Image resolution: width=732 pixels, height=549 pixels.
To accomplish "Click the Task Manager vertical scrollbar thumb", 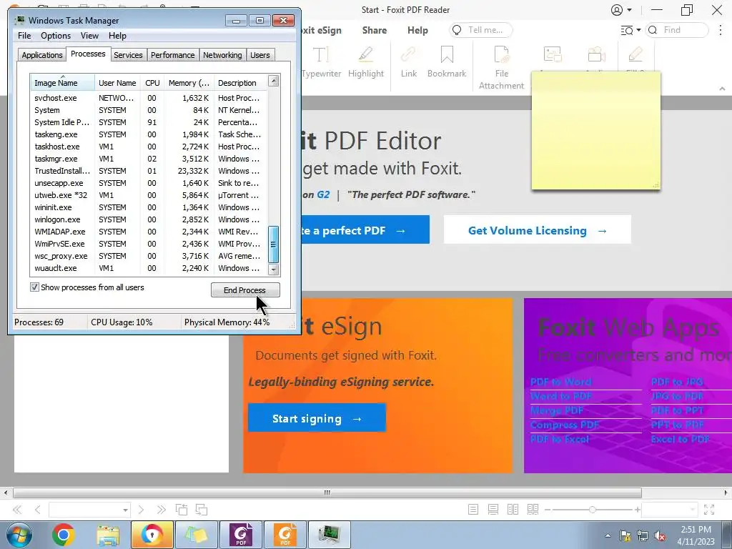I will pos(274,244).
